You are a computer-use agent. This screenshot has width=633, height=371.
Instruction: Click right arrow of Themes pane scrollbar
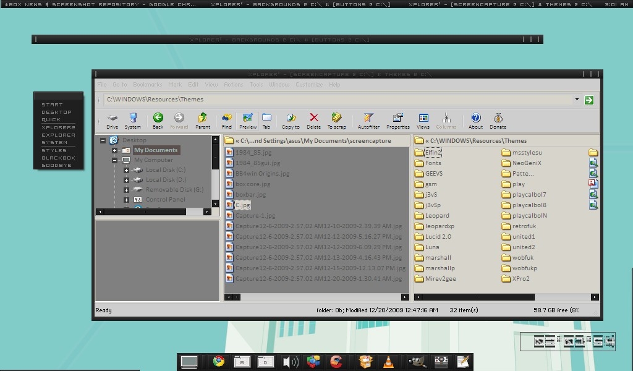594,297
